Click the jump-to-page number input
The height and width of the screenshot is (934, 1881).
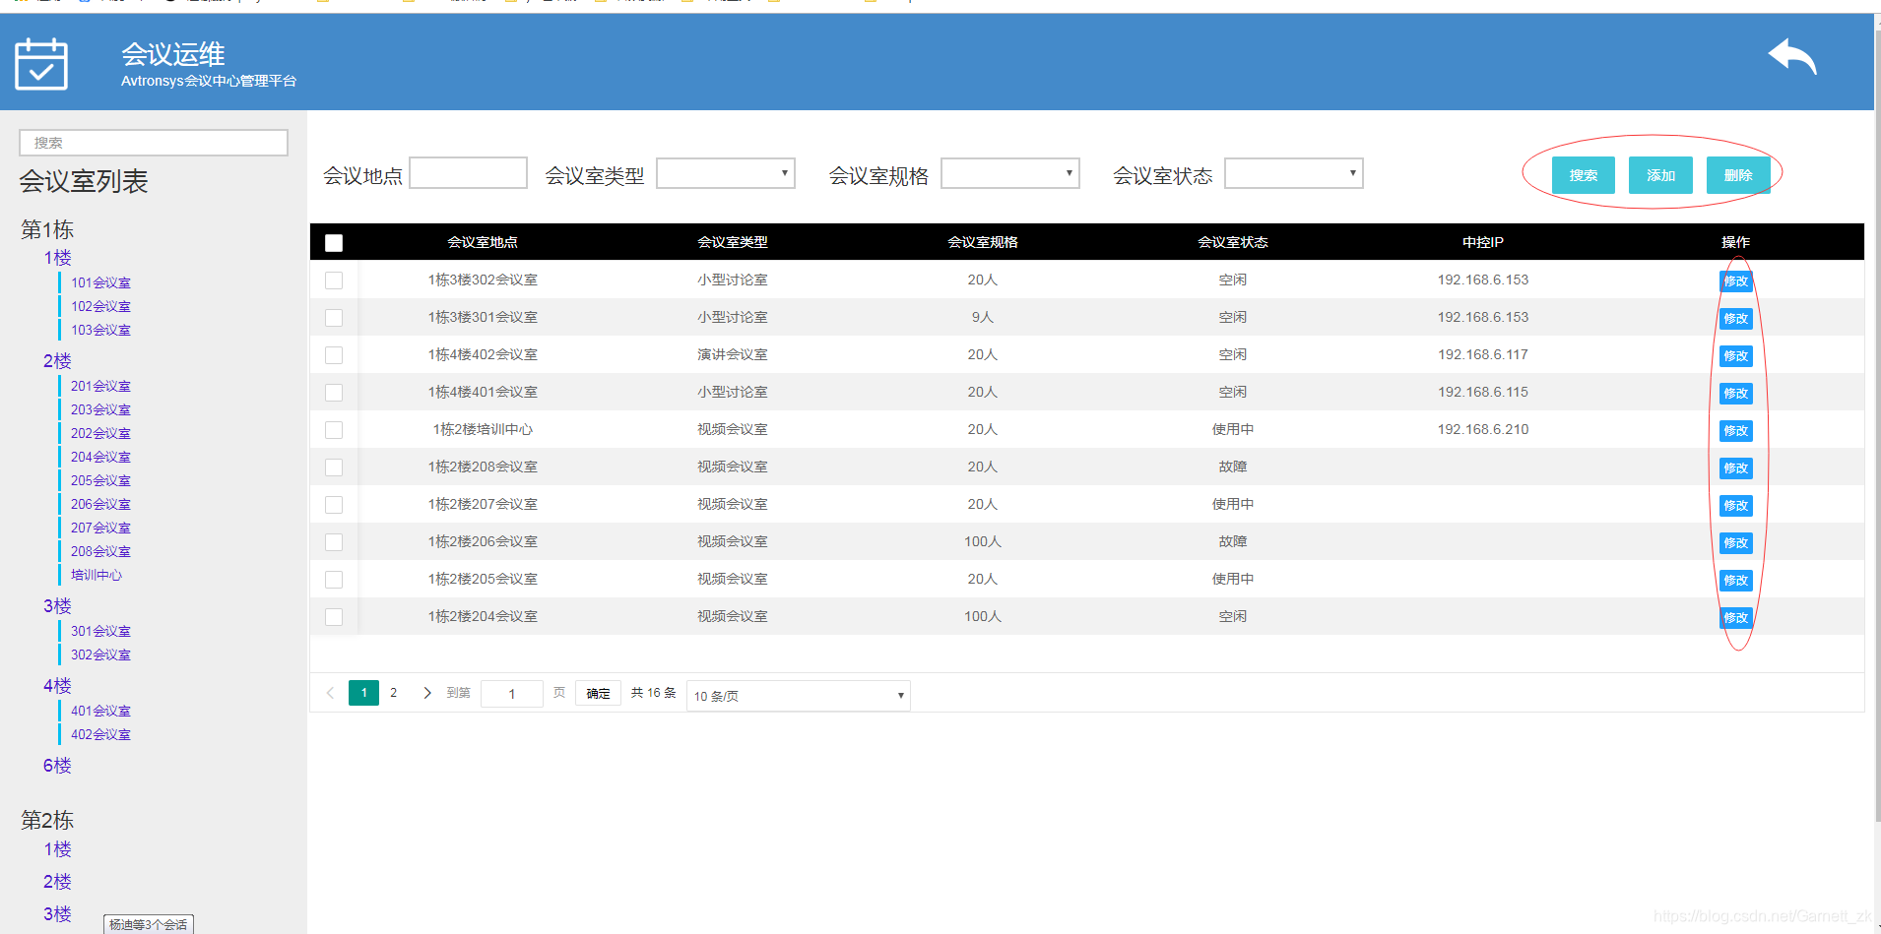512,694
